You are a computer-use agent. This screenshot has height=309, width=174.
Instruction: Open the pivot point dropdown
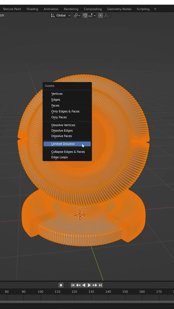[77, 15]
